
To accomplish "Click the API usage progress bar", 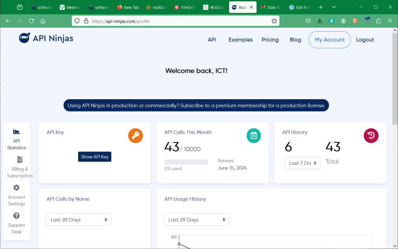I will [x=186, y=162].
